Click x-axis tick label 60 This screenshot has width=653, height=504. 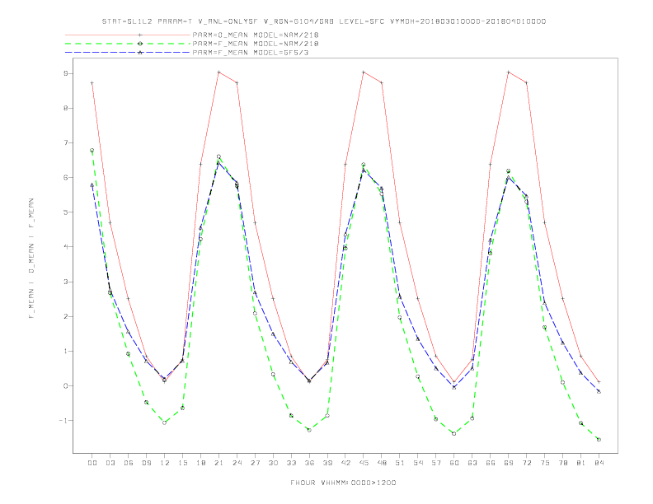454,463
